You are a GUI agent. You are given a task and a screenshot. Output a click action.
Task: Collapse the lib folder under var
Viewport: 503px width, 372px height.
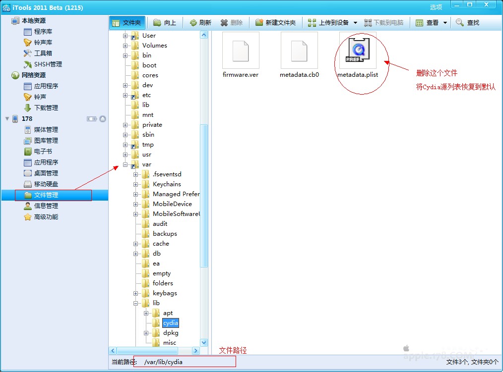(x=136, y=304)
